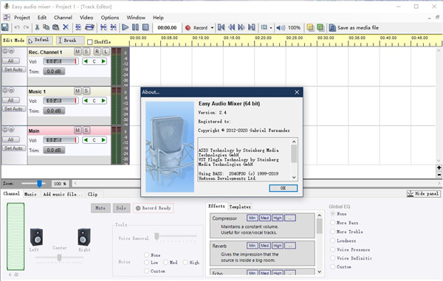Click the speaker volume icon

(x=281, y=27)
